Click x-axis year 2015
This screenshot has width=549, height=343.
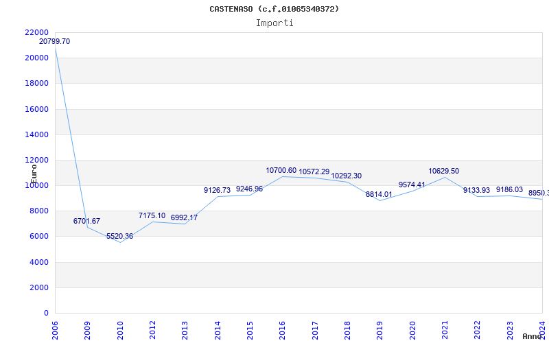point(250,330)
